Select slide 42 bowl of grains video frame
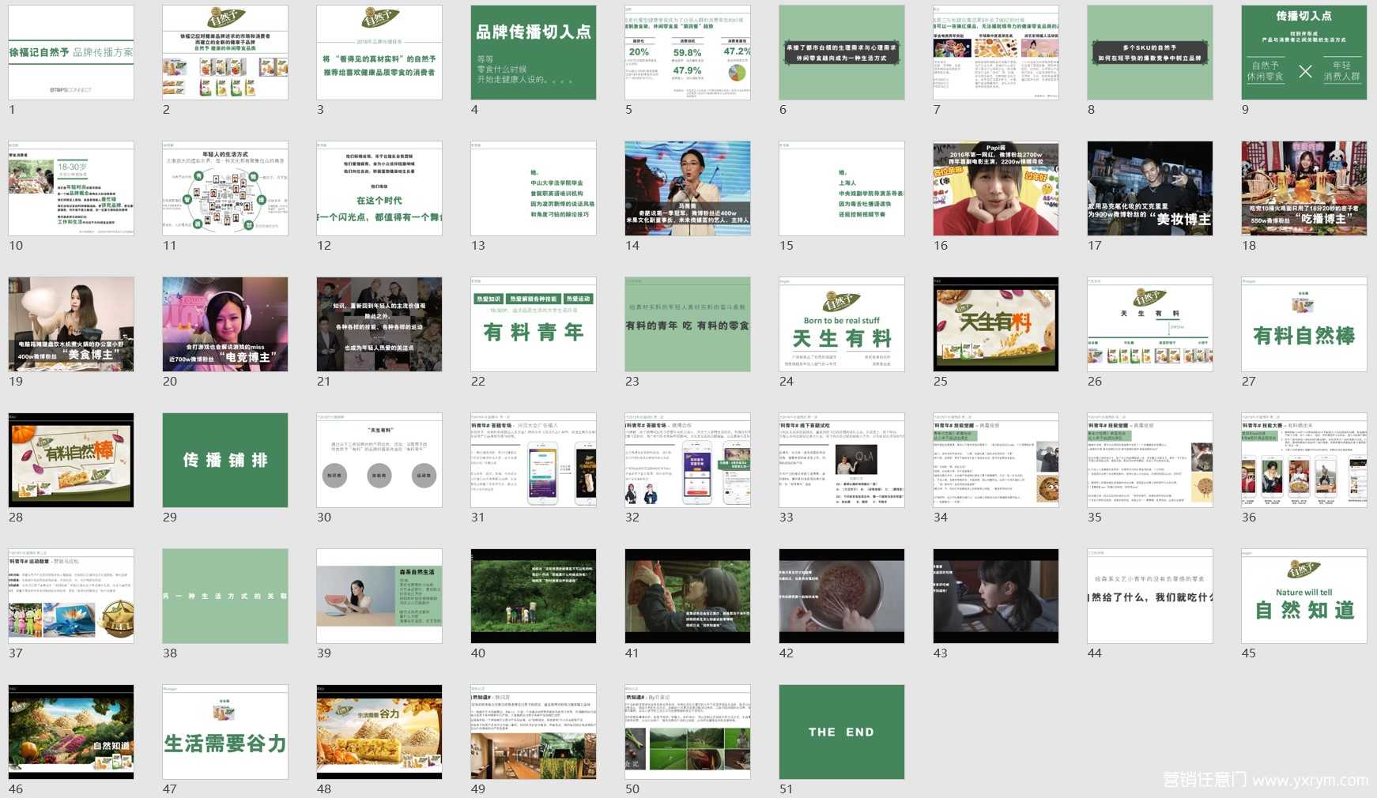The height and width of the screenshot is (798, 1377). [x=842, y=596]
